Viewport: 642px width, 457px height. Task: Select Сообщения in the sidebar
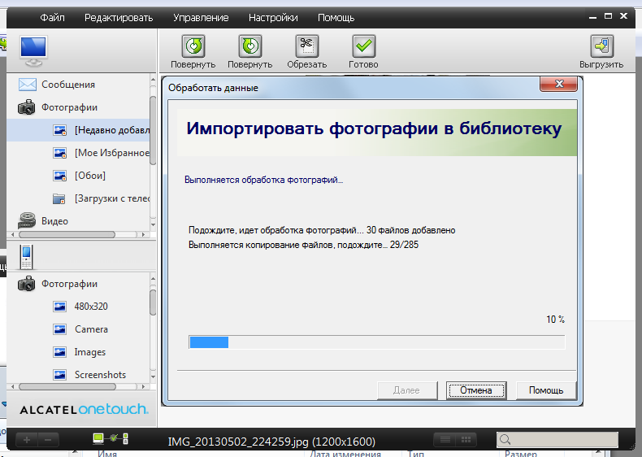(x=68, y=85)
